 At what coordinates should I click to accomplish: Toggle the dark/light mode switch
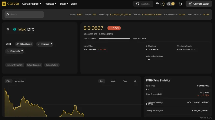[x=171, y=4]
